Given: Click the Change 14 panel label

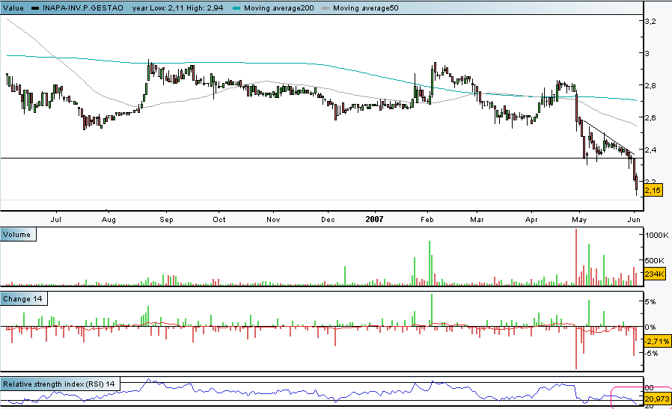Looking at the screenshot, I should click(x=23, y=298).
